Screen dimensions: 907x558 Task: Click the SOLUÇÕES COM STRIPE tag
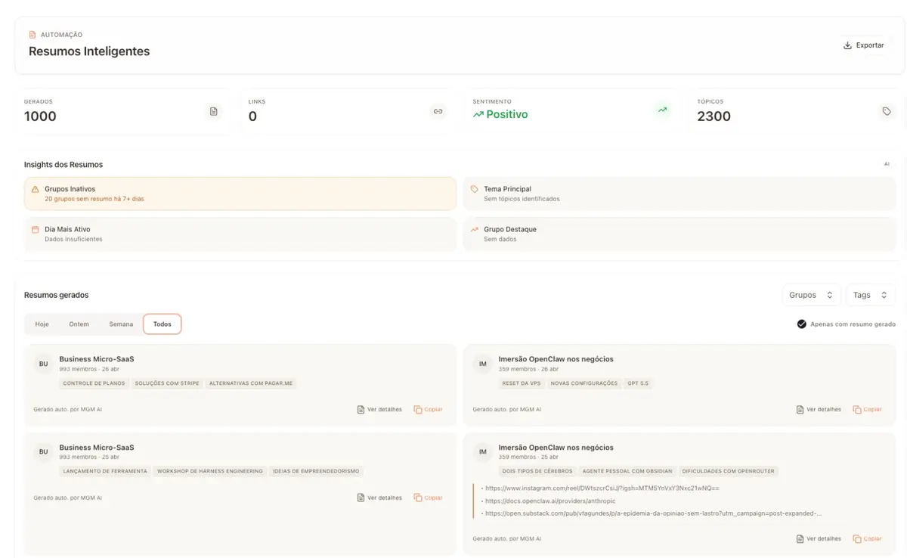(167, 383)
